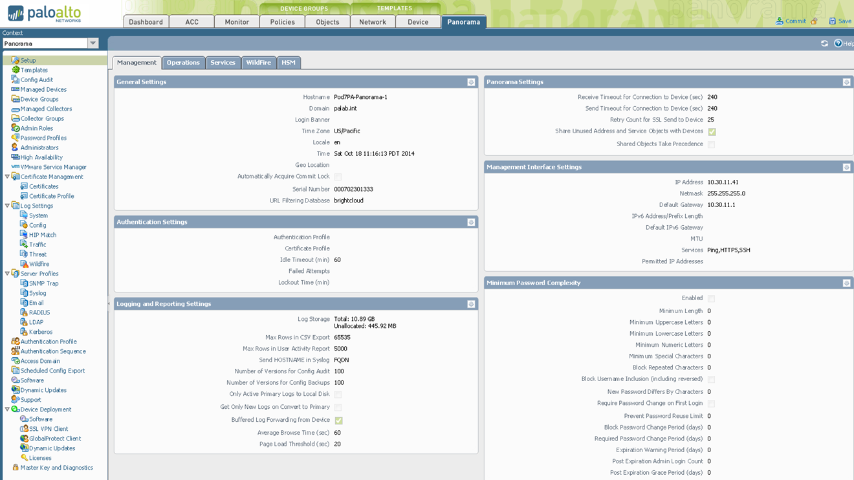Switch to the Dashboard tab

point(146,21)
